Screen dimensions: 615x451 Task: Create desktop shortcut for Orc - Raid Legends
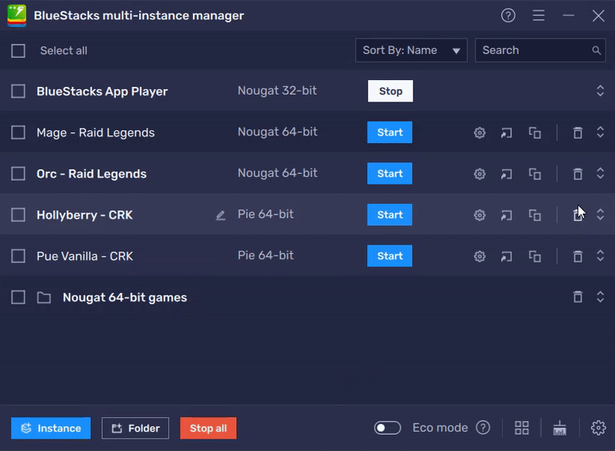(x=507, y=174)
